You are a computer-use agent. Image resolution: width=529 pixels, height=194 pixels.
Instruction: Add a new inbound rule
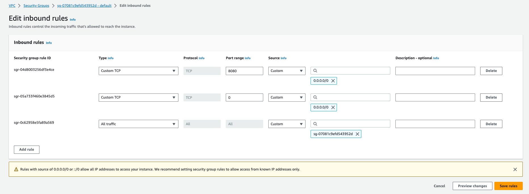(x=27, y=150)
